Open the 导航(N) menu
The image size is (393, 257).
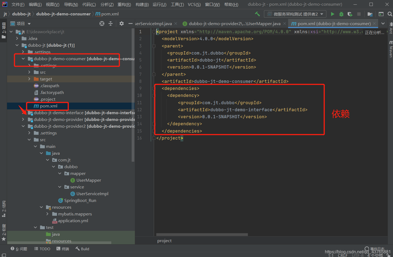[x=71, y=4]
